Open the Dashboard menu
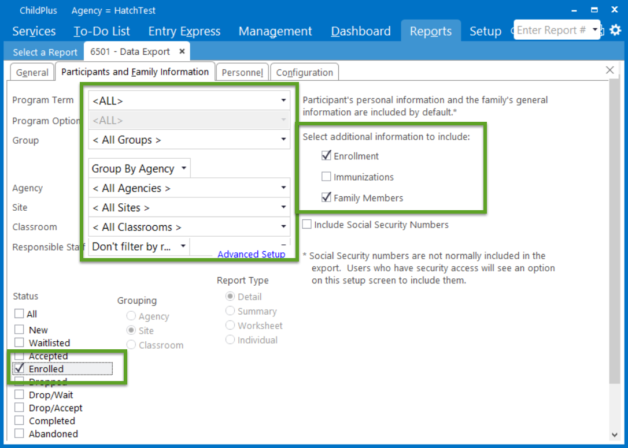 coord(361,31)
